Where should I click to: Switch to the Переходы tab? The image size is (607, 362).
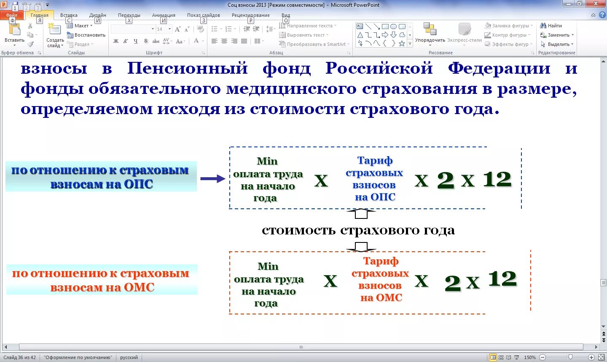[x=129, y=15]
